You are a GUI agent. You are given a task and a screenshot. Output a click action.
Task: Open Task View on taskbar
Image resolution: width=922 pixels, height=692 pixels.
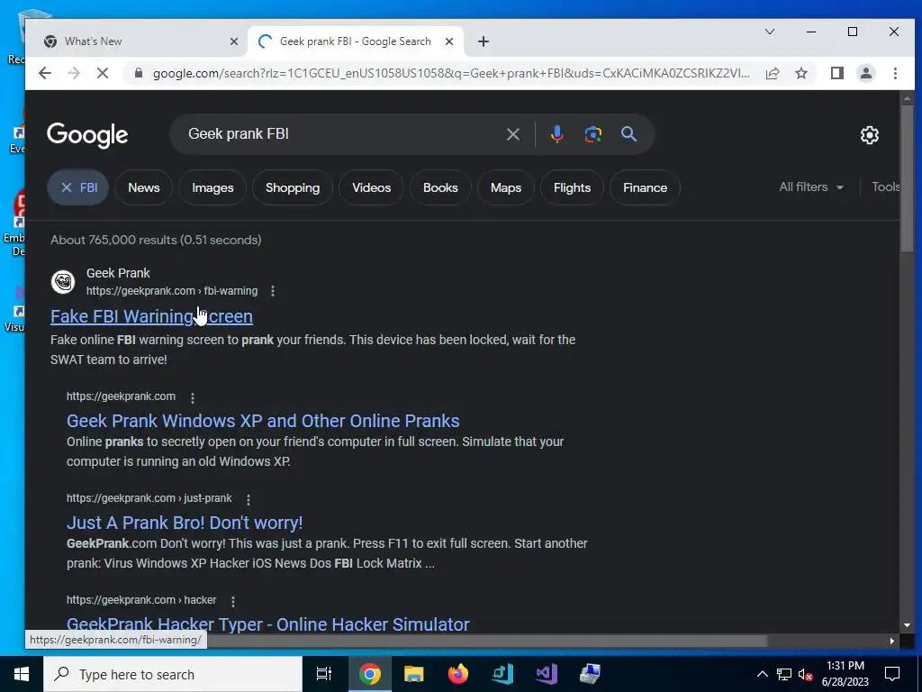click(x=323, y=674)
